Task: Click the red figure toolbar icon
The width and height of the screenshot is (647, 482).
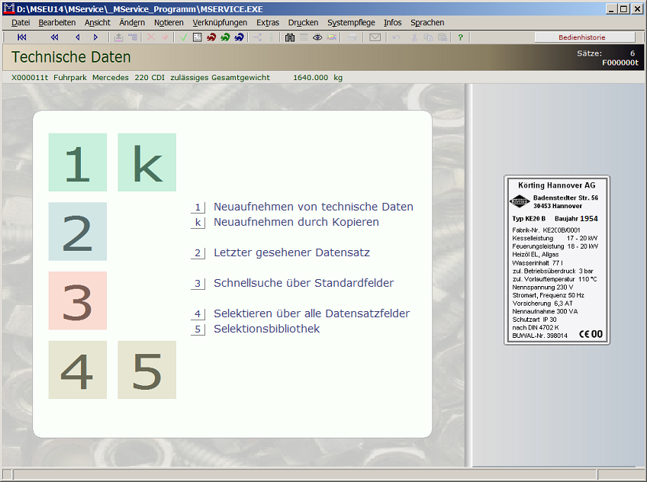Action: tap(211, 37)
